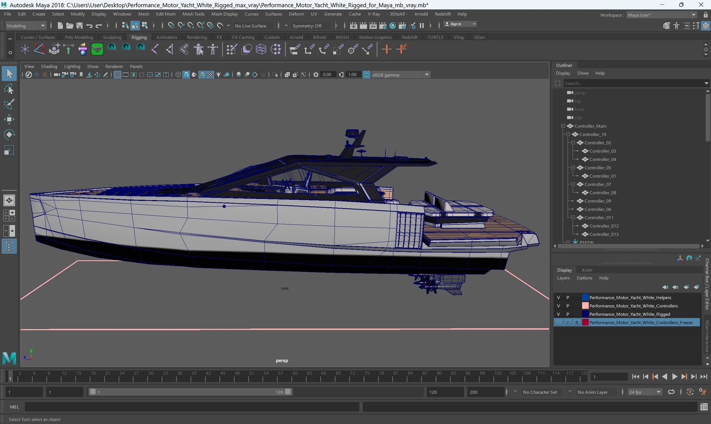Open the Script Editor icon
Image resolution: width=711 pixels, height=424 pixels.
point(704,407)
